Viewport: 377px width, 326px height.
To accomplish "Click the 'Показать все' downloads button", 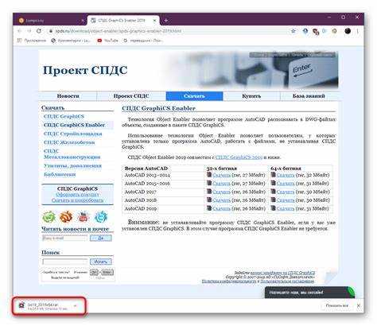I will [336, 305].
